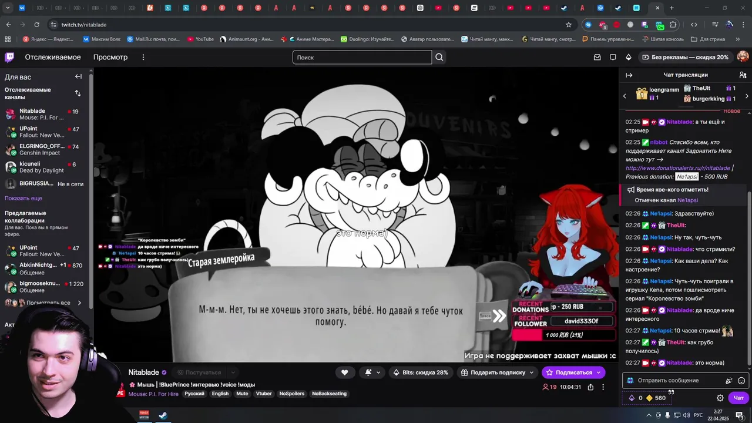Click in the Поиск search field

362,57
